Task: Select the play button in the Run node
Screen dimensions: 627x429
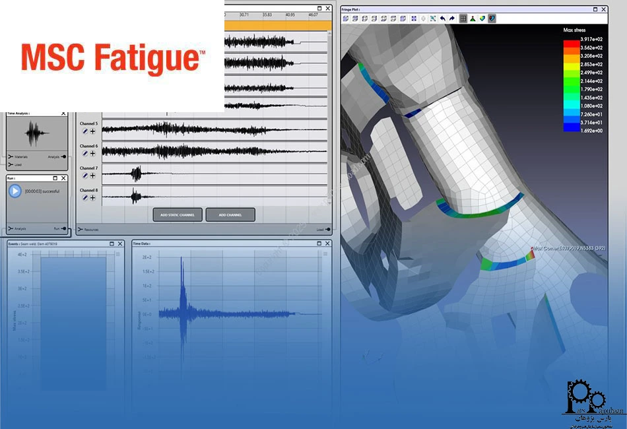Action: pos(14,191)
